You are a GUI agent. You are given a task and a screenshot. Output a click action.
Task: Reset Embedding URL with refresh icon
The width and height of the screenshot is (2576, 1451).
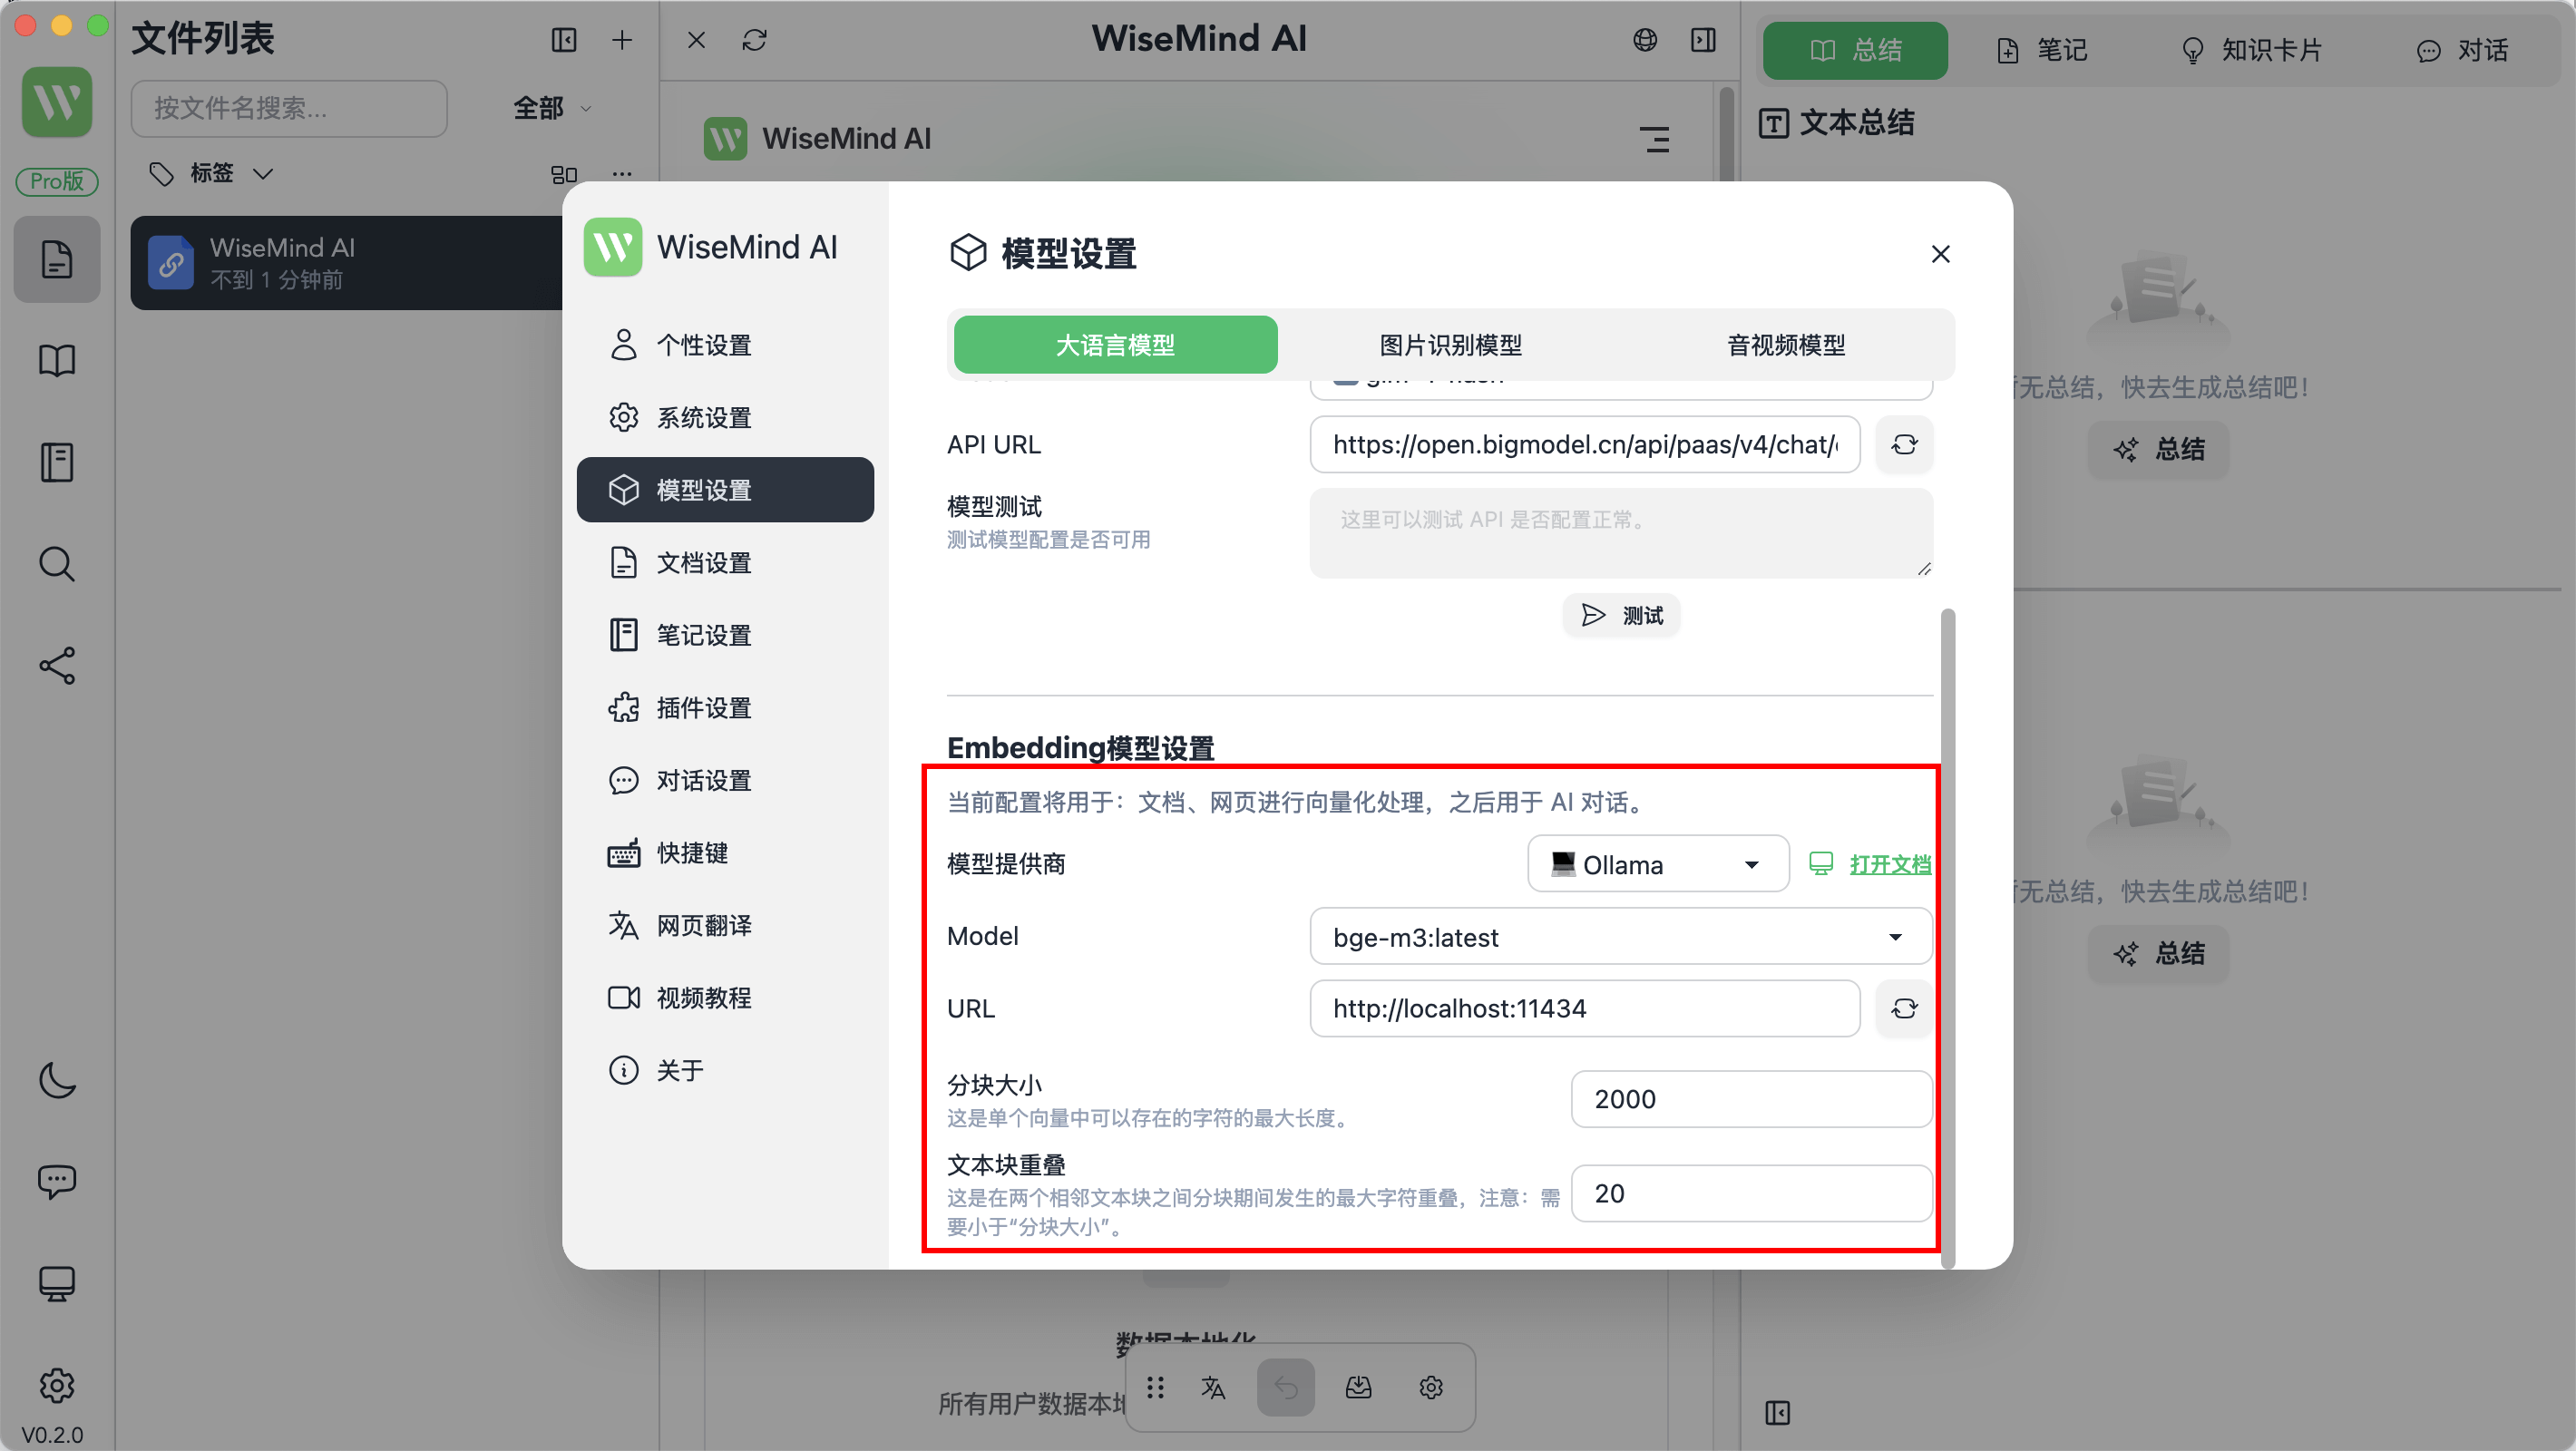point(1904,1008)
